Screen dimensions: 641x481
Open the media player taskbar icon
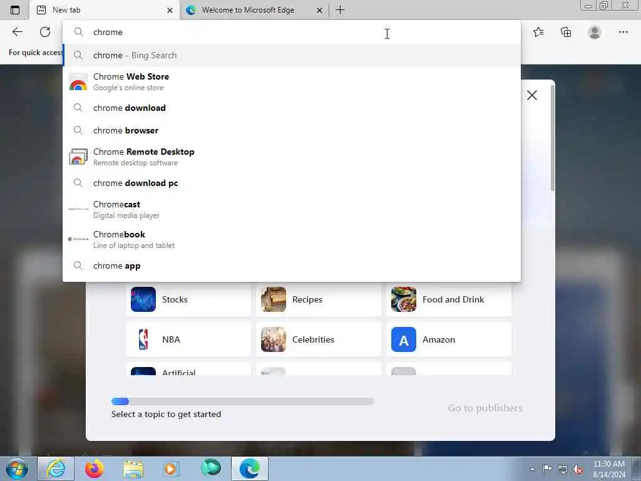[170, 468]
